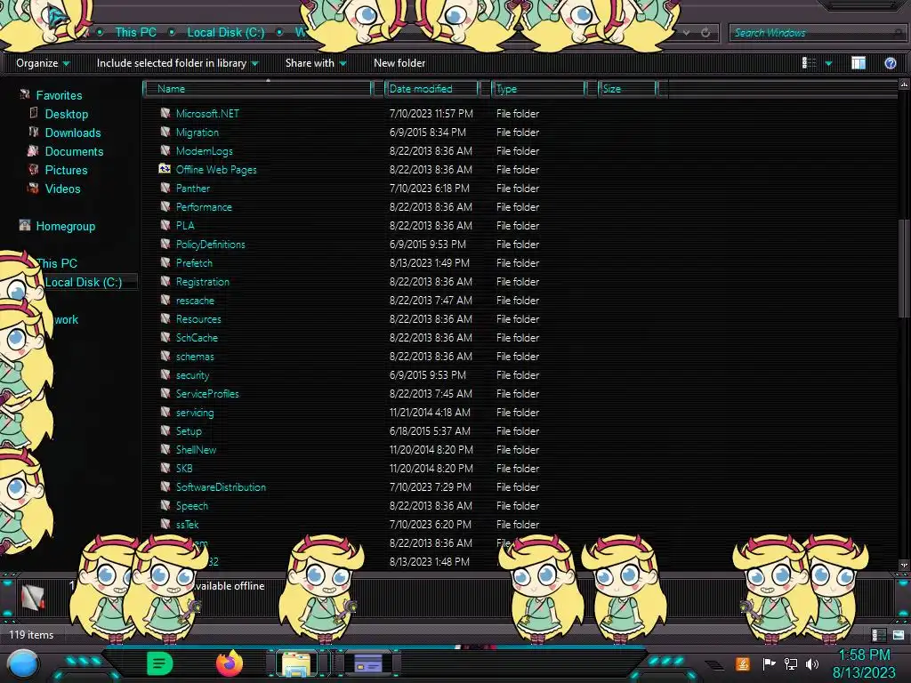Click the Desktop icon in Favorites

[x=34, y=113]
